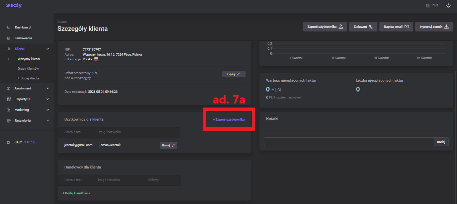This screenshot has height=204, width=457.
Task: Focus the Notatki text input field
Action: click(348, 142)
